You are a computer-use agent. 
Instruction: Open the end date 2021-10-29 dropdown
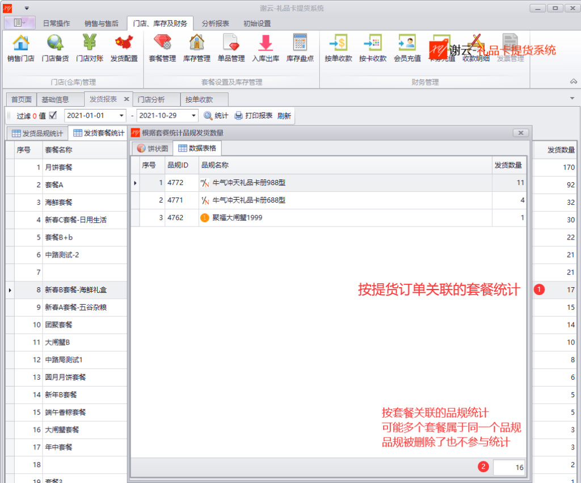pyautogui.click(x=193, y=116)
